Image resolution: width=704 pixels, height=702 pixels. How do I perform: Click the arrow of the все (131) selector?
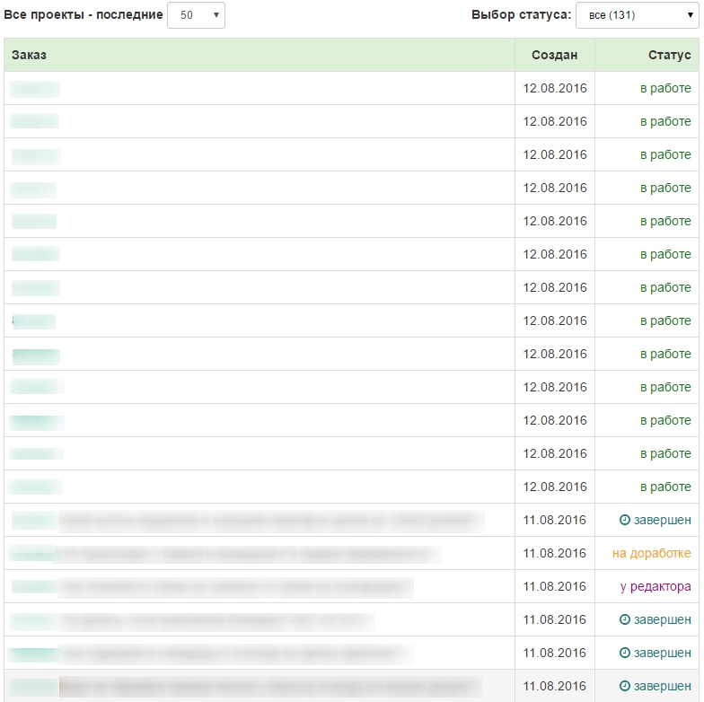(690, 15)
